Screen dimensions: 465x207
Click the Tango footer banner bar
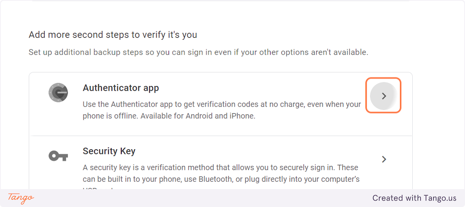pos(232,198)
